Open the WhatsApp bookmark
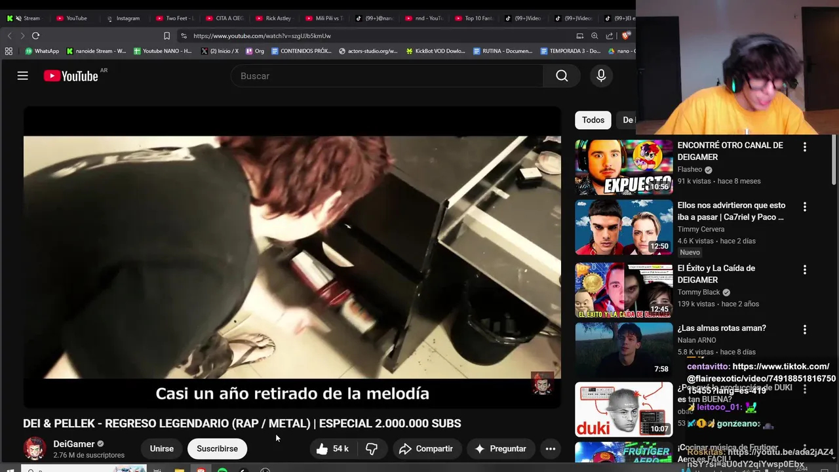This screenshot has width=839, height=472. (x=42, y=51)
